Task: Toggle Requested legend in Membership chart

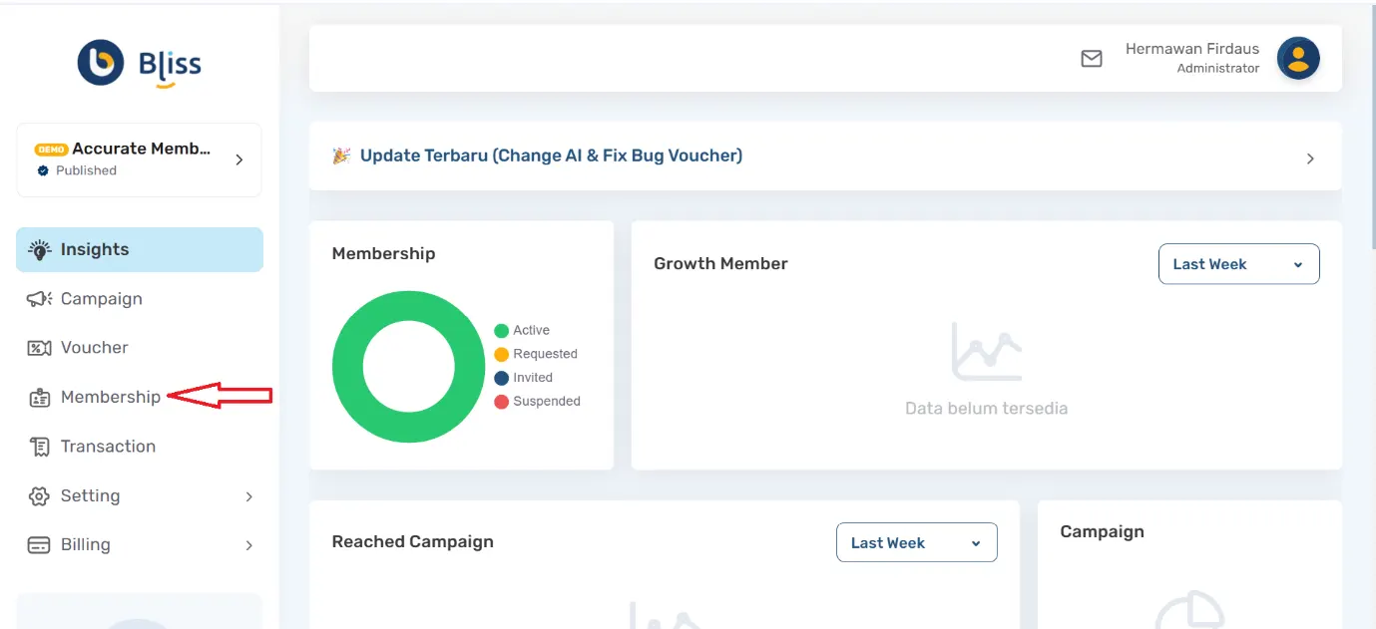Action: pos(536,354)
